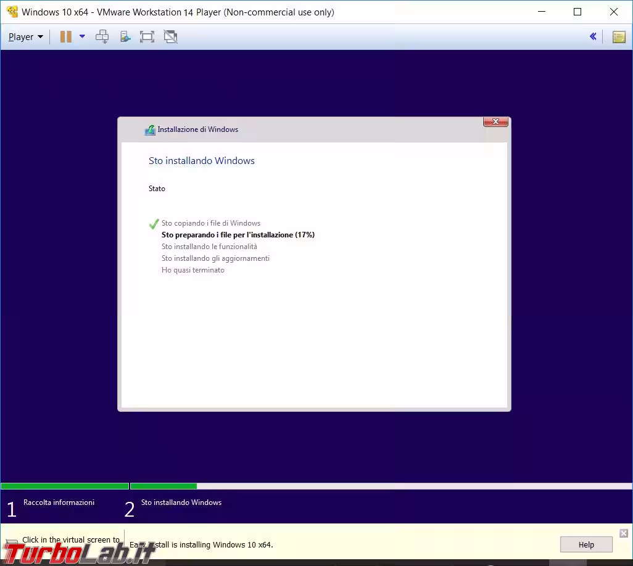Toggle Unity mode icon
This screenshot has width=633, height=566.
click(170, 37)
